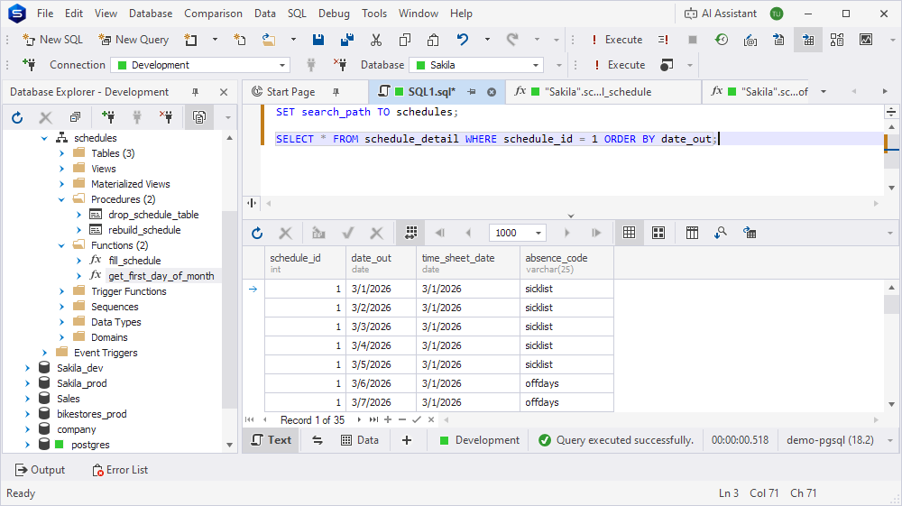902x506 pixels.
Task: Click the Database Explorer scrollbar down arrow
Action: 229,445
